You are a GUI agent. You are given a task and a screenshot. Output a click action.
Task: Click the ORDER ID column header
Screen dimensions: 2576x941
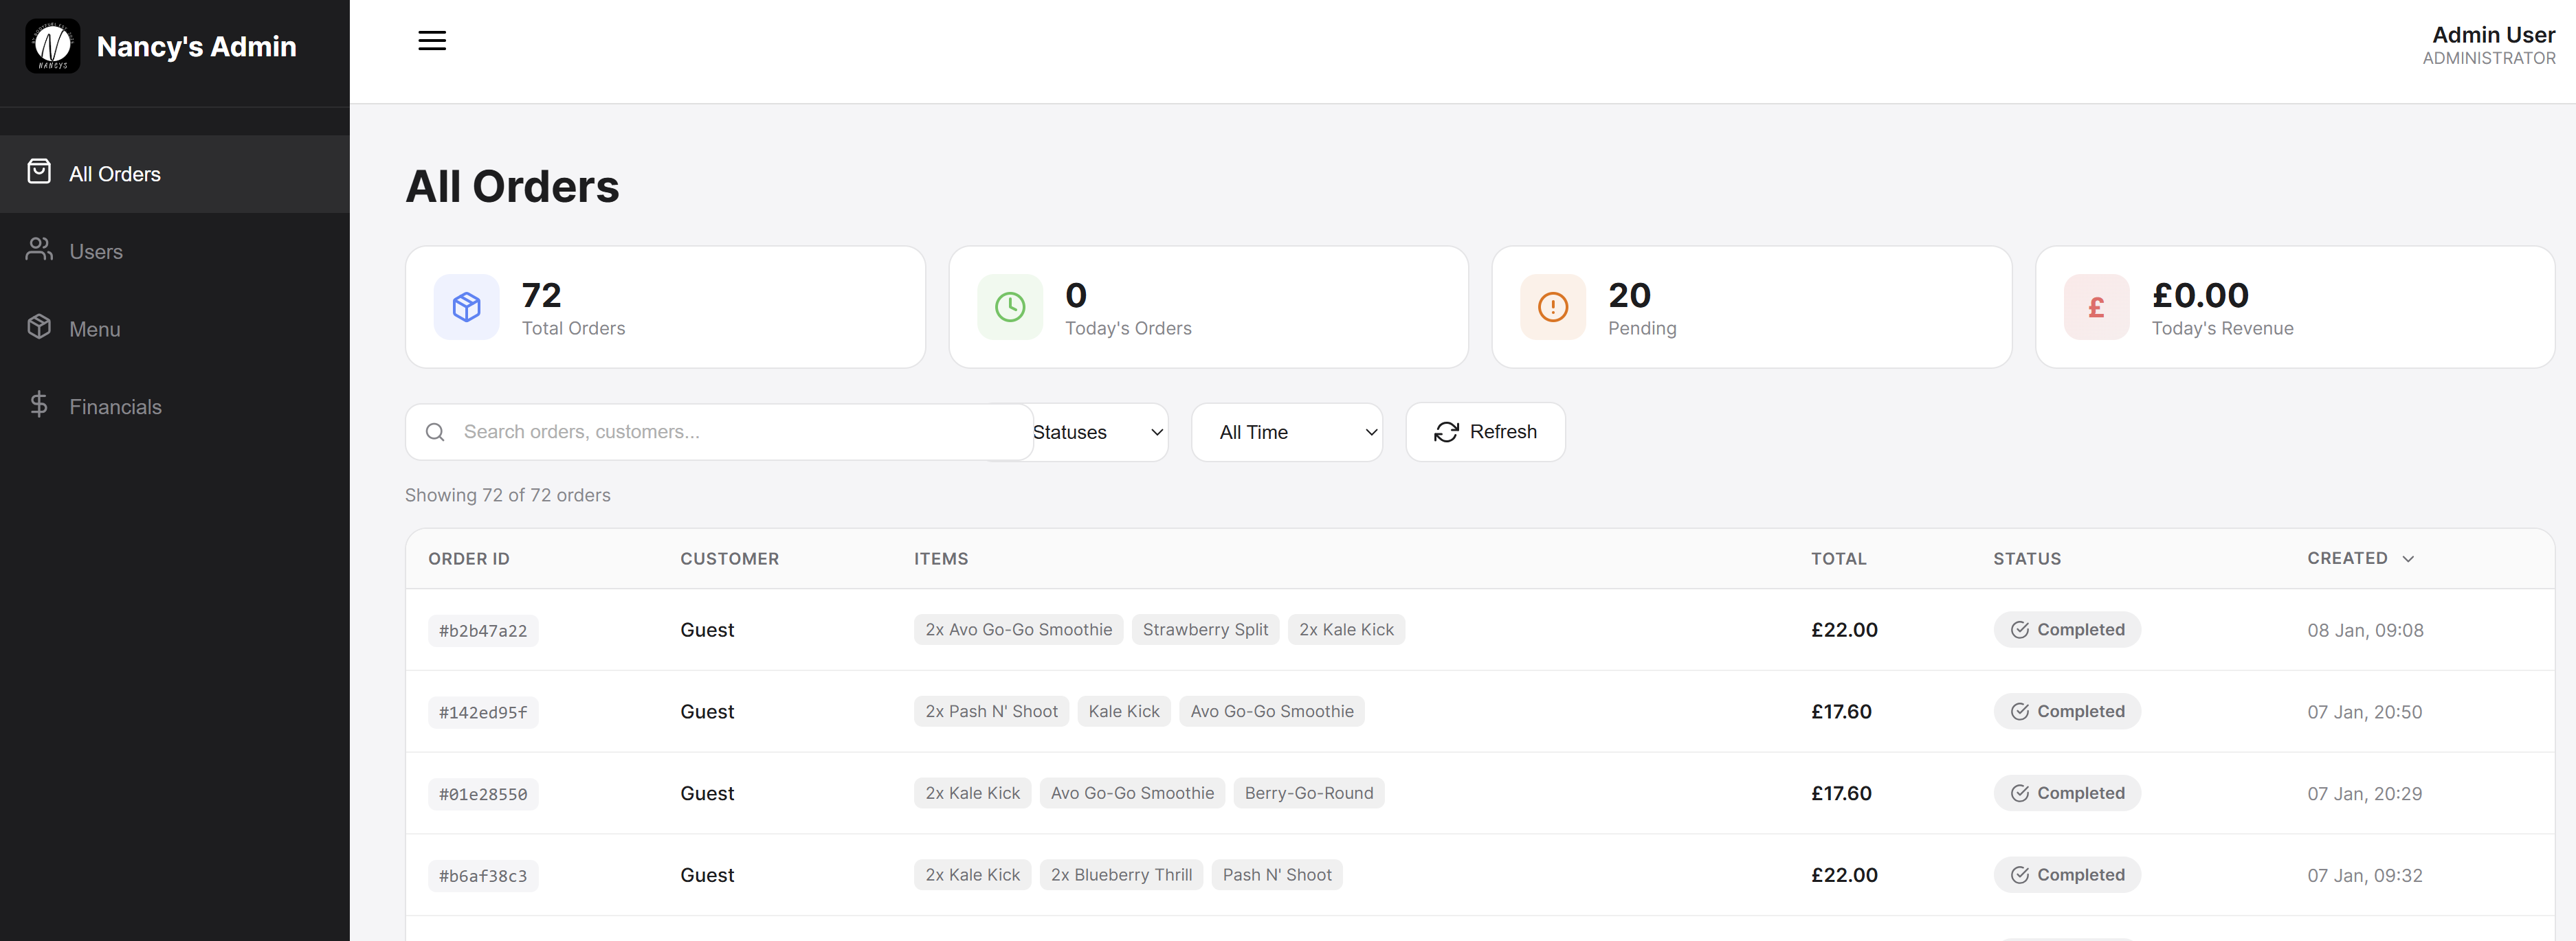coord(469,559)
